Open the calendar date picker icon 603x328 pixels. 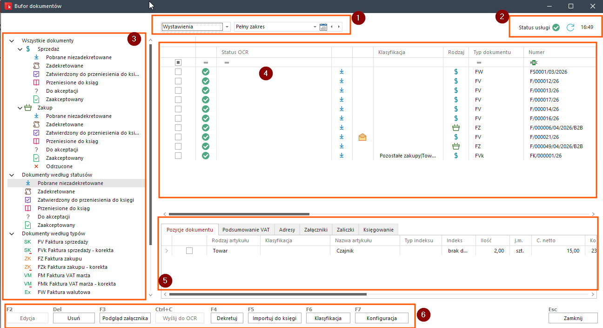point(323,27)
